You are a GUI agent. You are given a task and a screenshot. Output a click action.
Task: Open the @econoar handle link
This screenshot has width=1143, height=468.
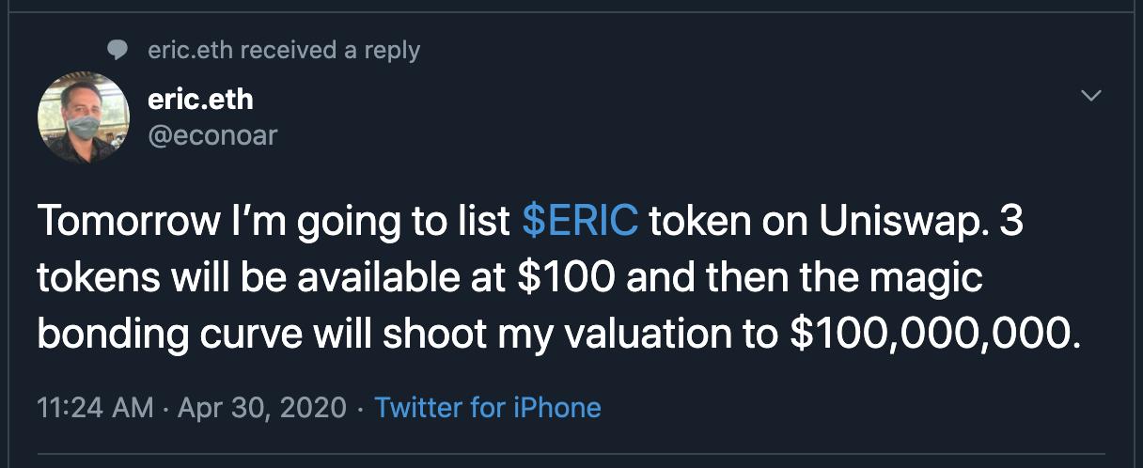pos(212,135)
